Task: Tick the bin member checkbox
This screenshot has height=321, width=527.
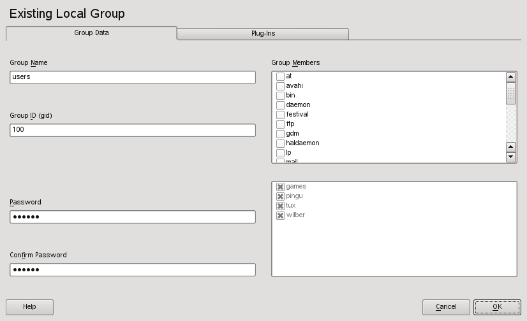Action: 280,96
